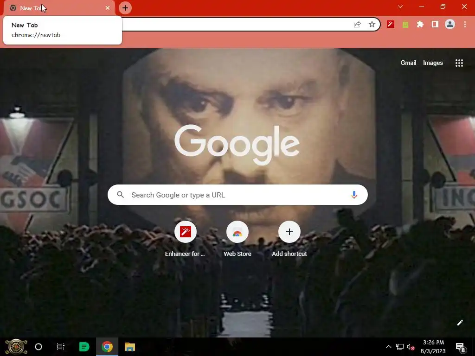Open Task View on the taskbar
The width and height of the screenshot is (475, 356).
61,347
